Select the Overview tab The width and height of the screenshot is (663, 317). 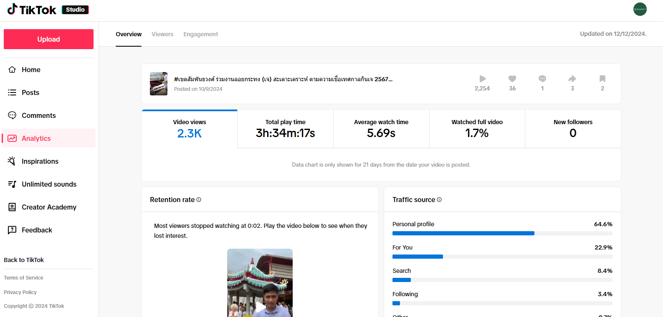tap(129, 34)
